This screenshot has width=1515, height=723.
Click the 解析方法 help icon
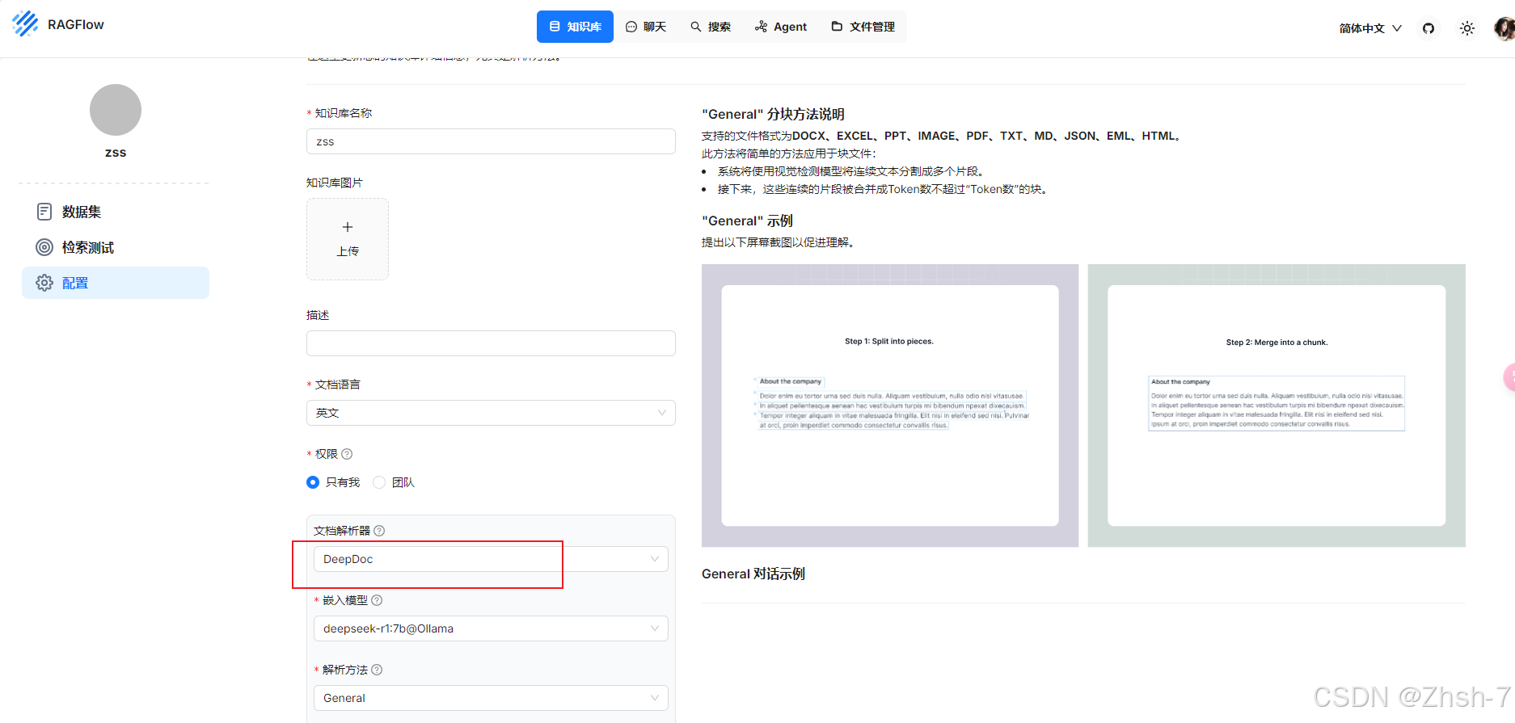pyautogui.click(x=377, y=670)
